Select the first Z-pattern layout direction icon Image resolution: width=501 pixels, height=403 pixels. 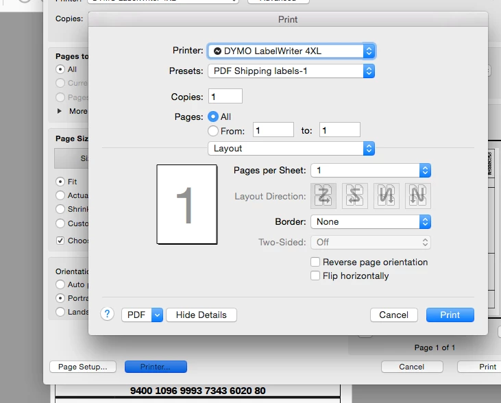(x=323, y=196)
